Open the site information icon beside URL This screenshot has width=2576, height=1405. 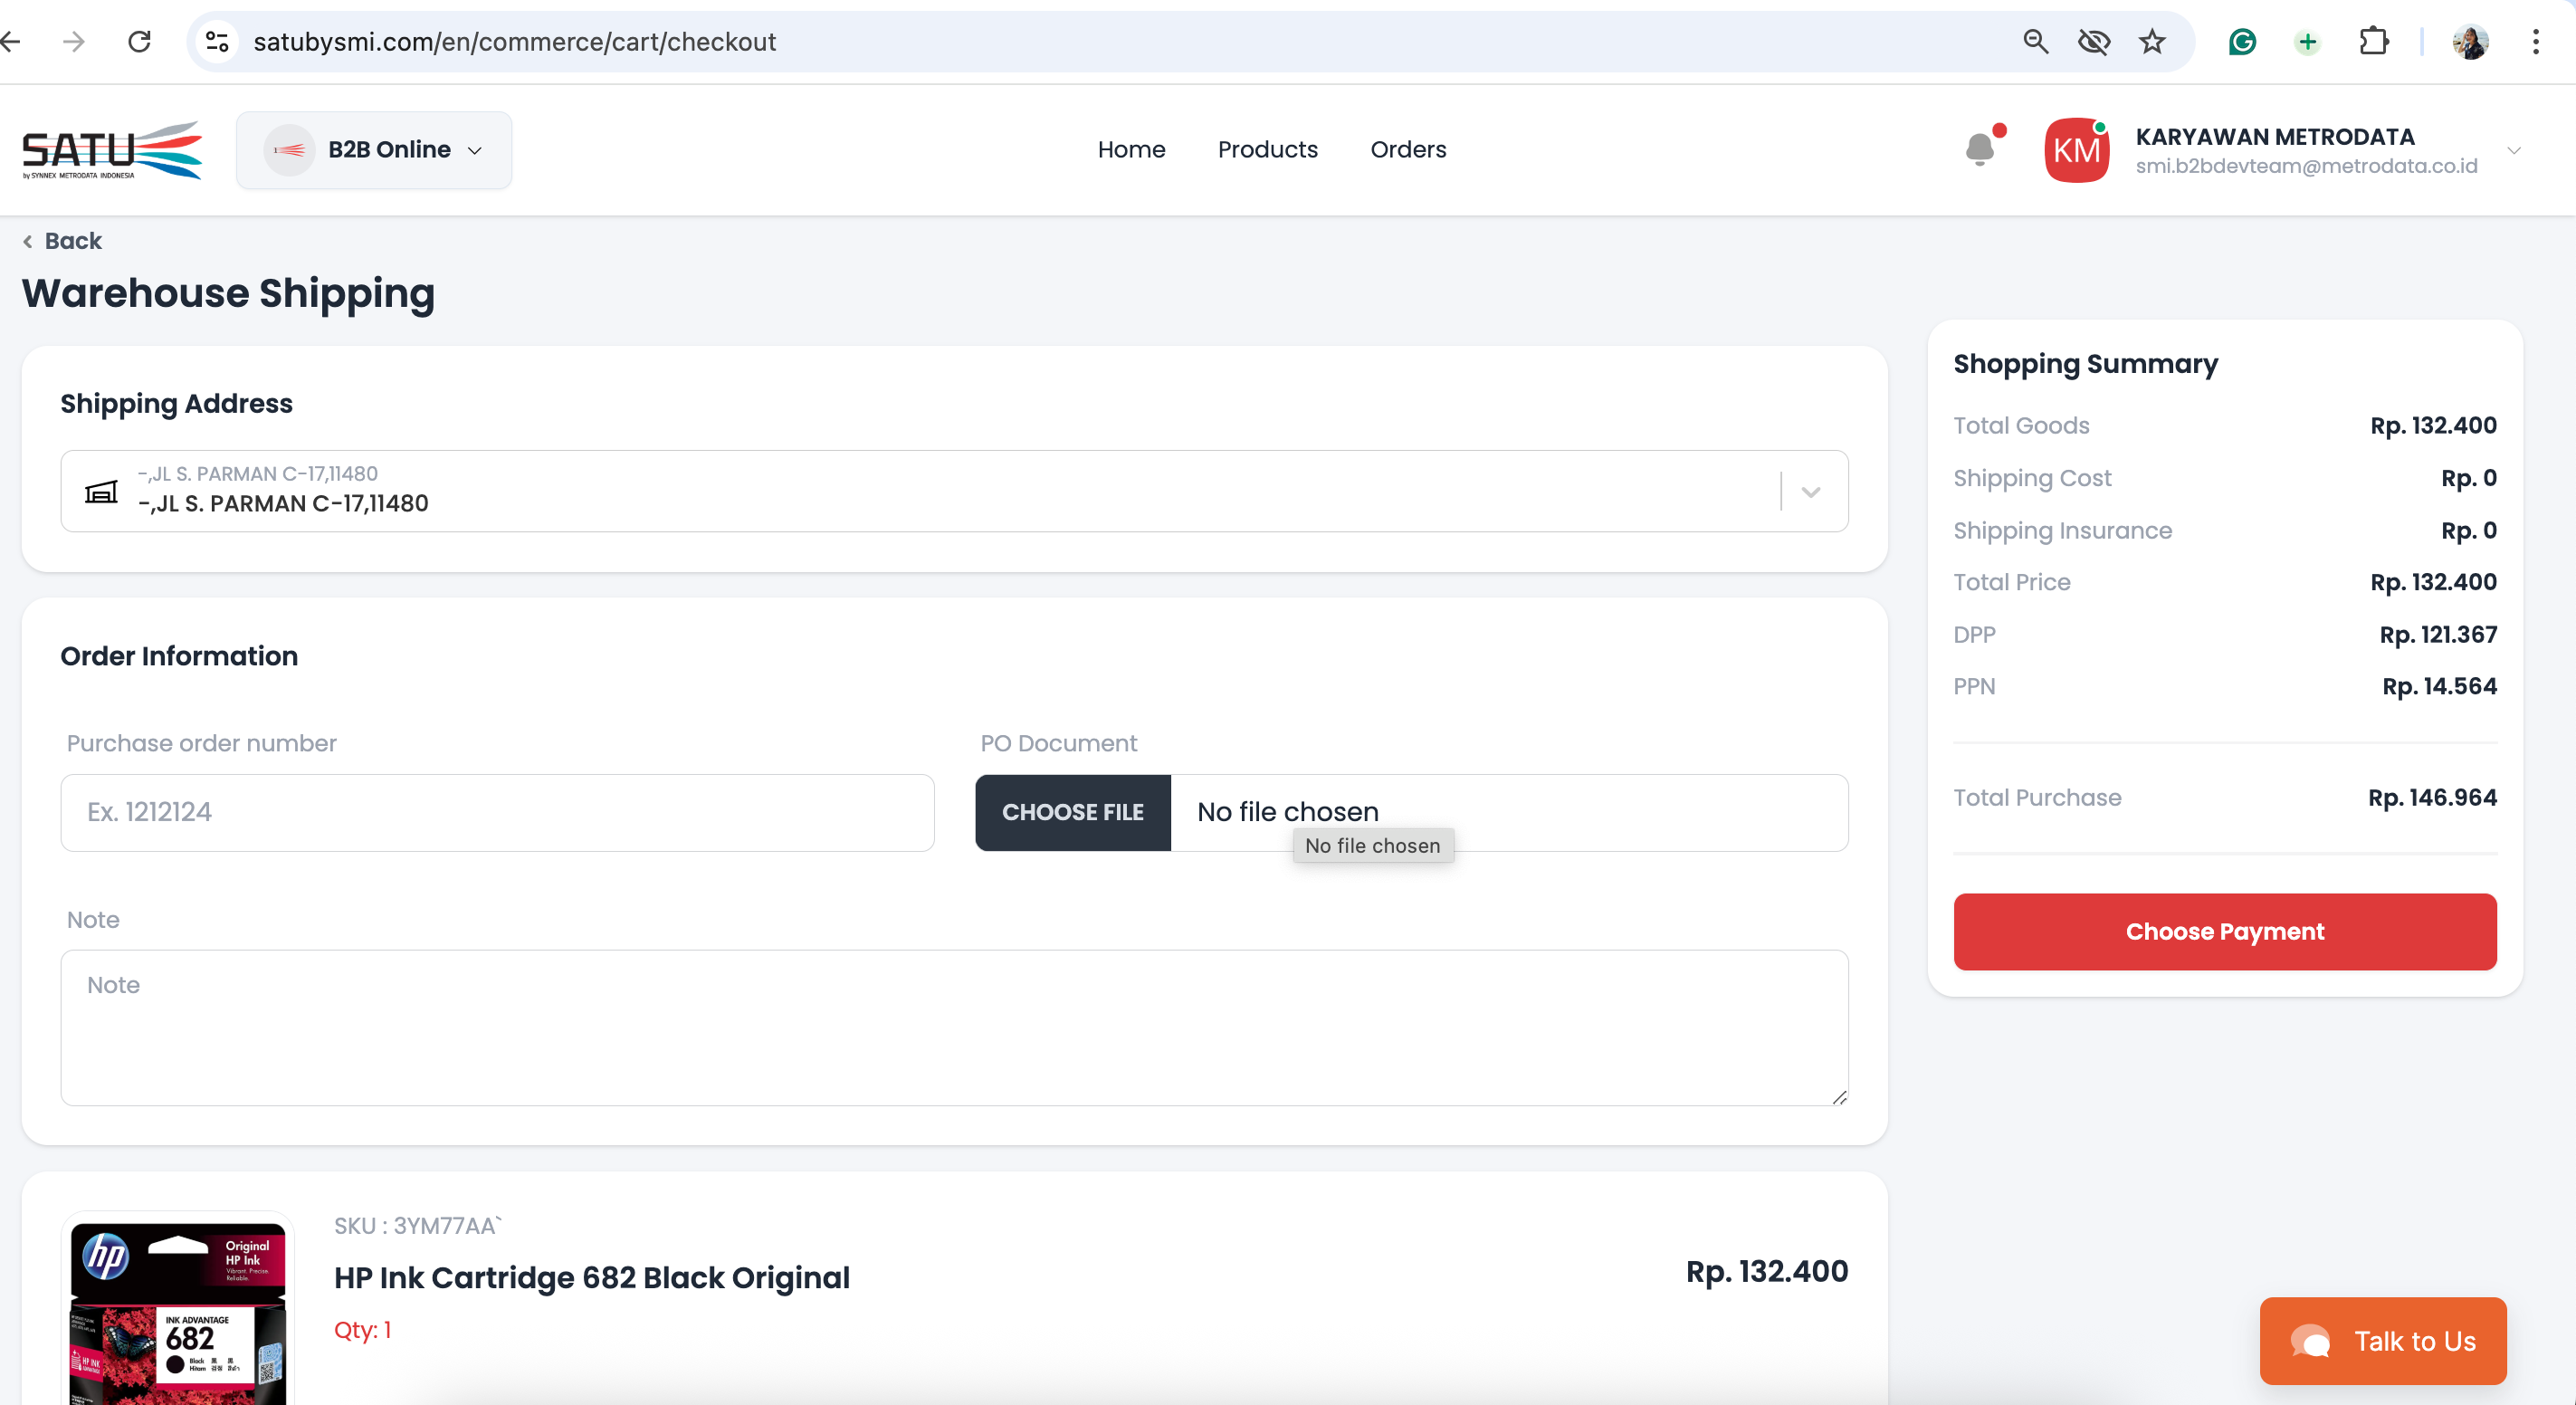[217, 42]
